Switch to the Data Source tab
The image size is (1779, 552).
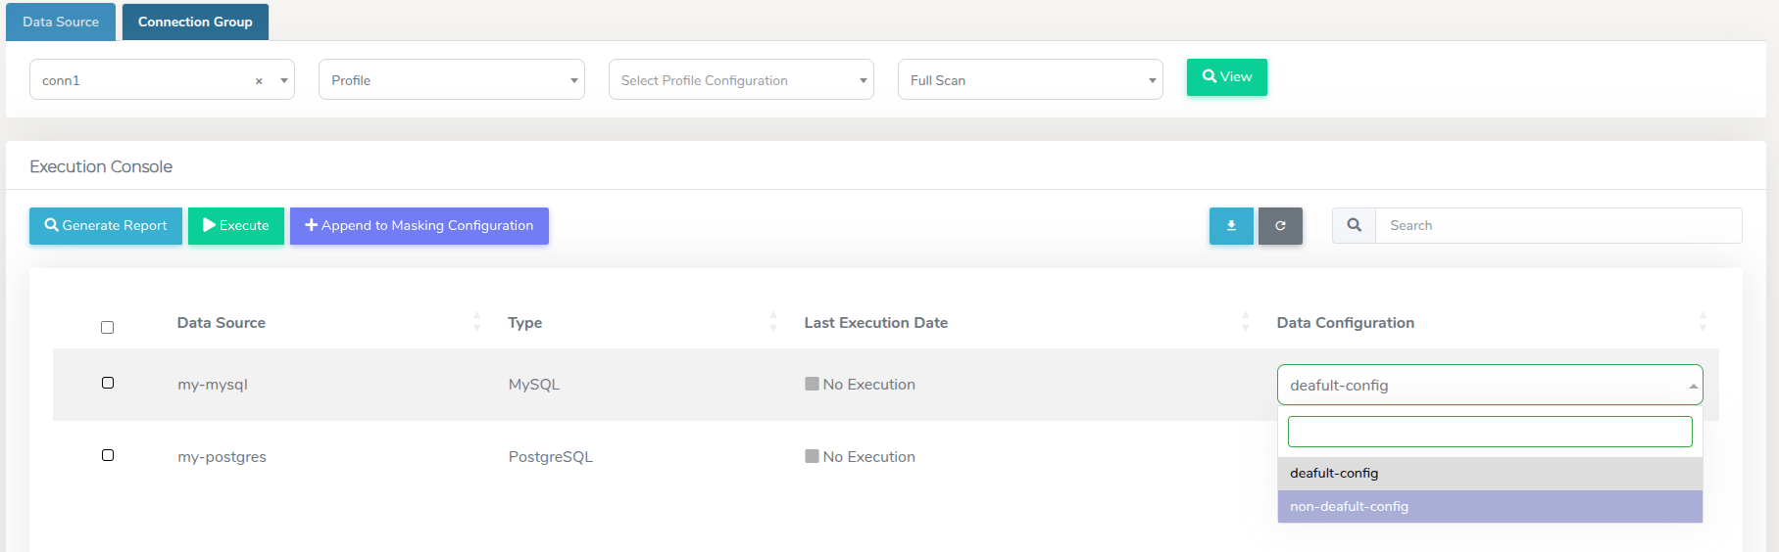pyautogui.click(x=61, y=22)
